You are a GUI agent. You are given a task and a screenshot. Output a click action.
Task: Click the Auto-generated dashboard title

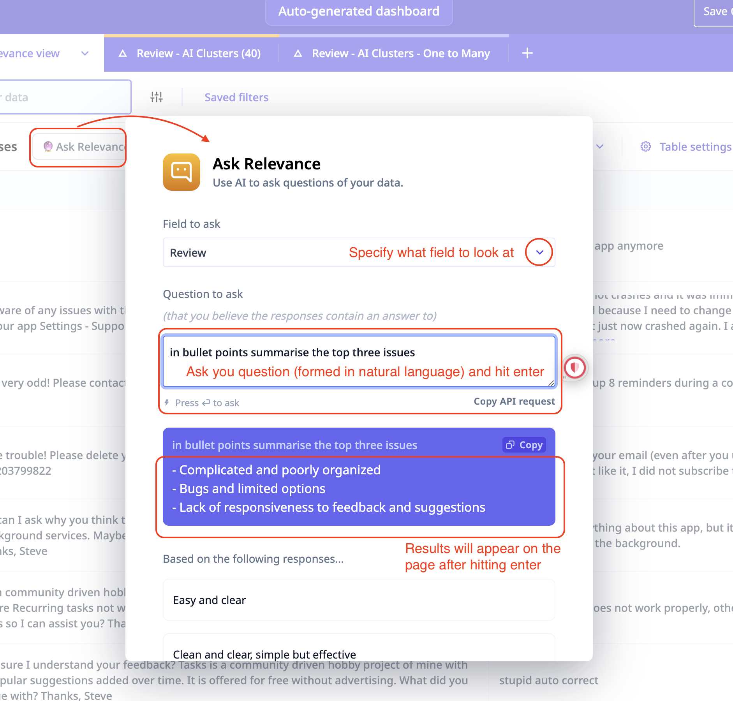coord(359,12)
